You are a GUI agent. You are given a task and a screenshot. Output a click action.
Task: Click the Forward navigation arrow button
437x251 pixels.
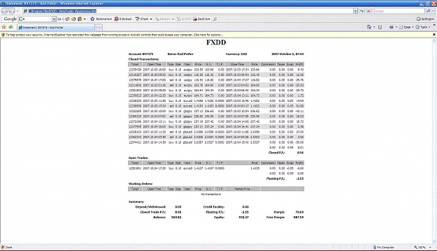click(12, 11)
